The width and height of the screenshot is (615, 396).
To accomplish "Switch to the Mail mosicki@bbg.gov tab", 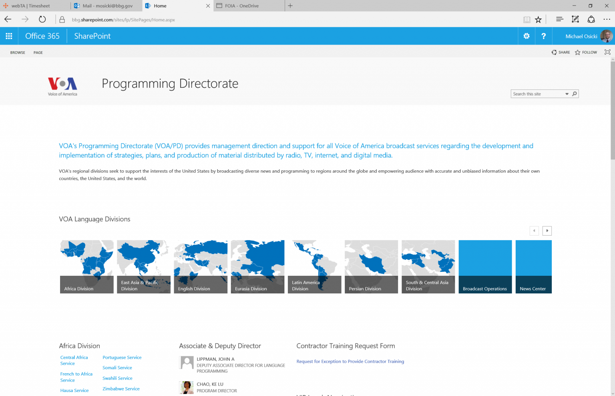I will pos(107,6).
